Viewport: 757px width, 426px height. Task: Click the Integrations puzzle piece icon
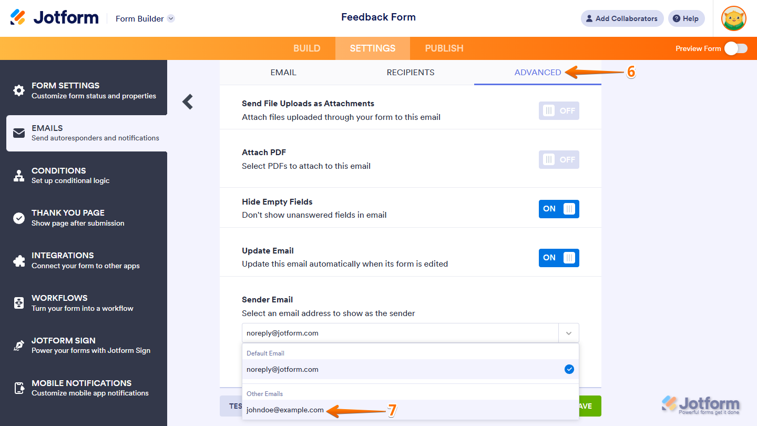19,260
